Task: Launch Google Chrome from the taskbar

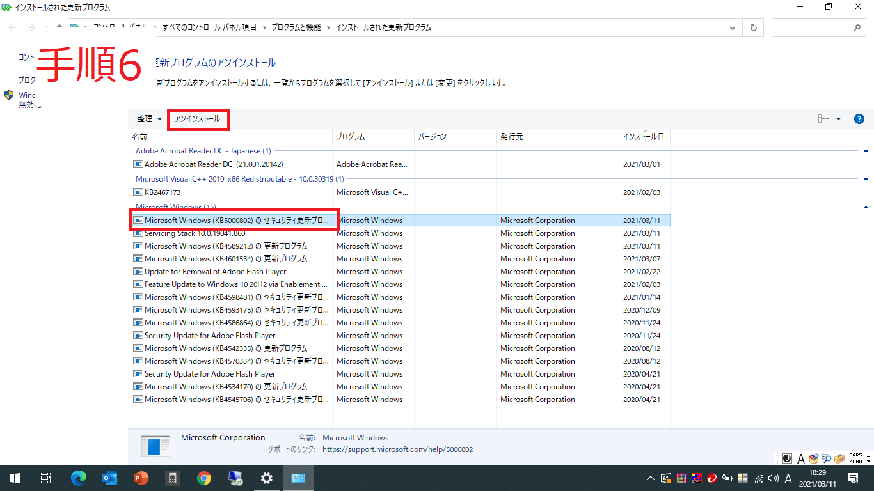Action: [203, 478]
